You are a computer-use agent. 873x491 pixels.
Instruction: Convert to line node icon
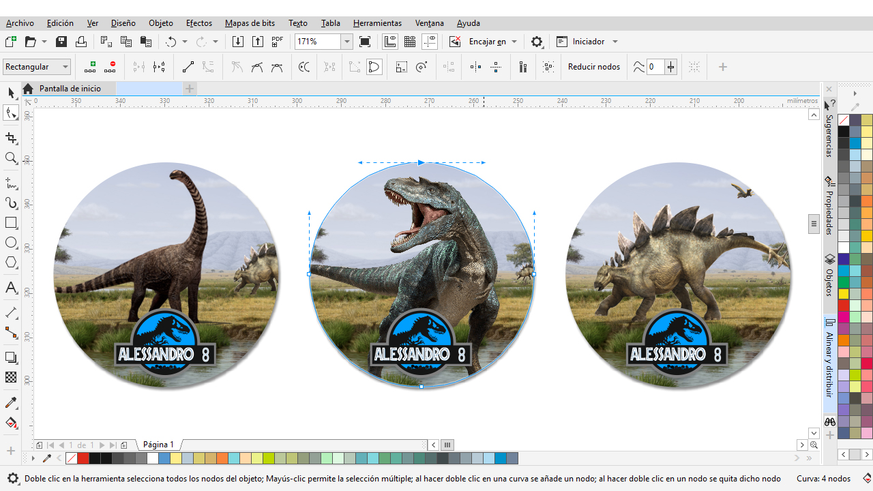coord(188,67)
